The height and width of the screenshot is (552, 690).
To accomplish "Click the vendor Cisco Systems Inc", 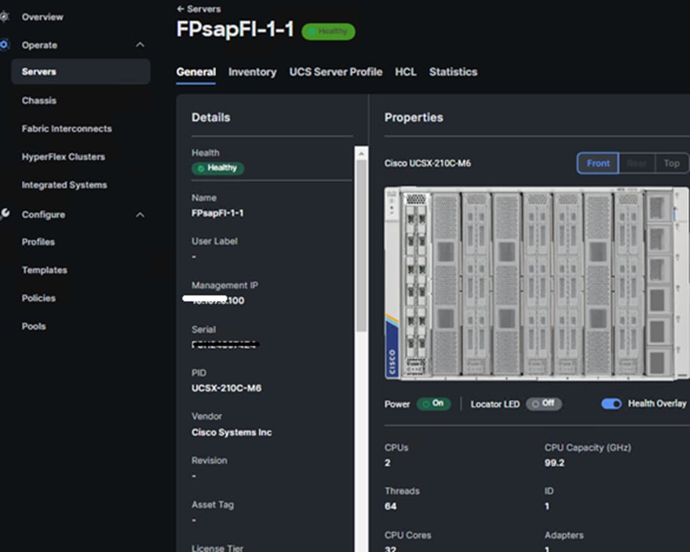I will tap(232, 433).
